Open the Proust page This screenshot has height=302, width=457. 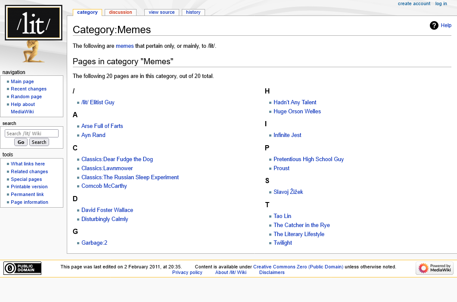pyautogui.click(x=281, y=168)
